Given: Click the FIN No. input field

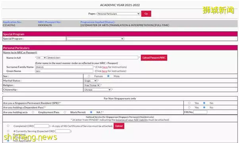Looking at the screenshot, I should (200, 112).
